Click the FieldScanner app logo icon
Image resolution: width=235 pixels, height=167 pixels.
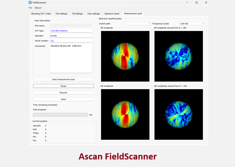click(30, 2)
